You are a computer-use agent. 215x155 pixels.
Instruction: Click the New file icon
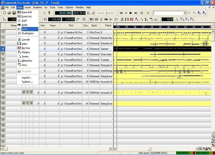coord(5,13)
